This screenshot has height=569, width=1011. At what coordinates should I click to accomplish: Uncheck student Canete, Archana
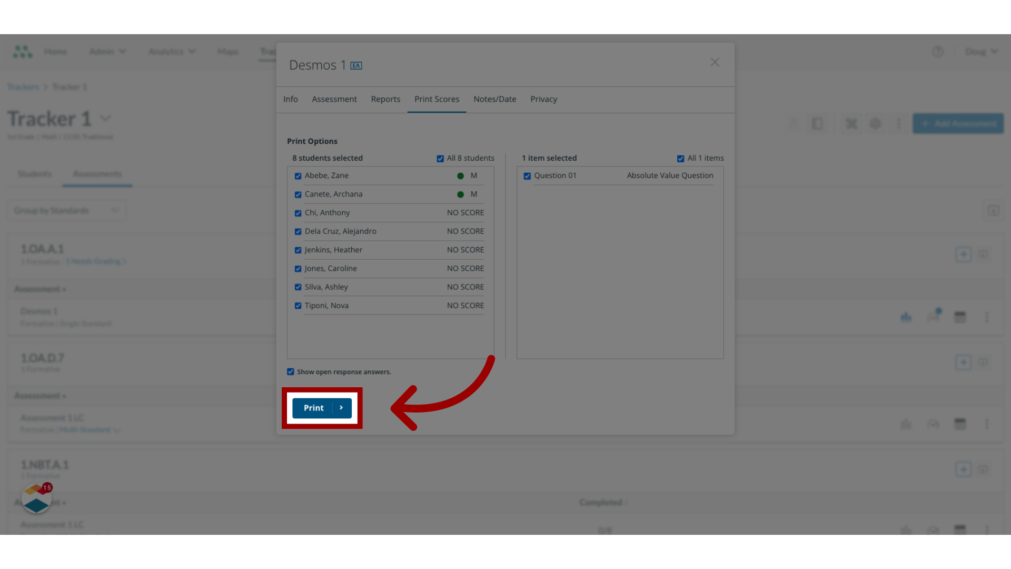(x=298, y=194)
